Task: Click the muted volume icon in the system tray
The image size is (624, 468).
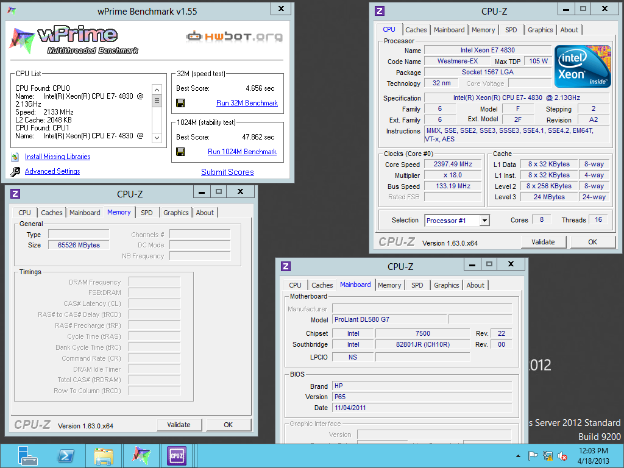Action: click(x=561, y=455)
